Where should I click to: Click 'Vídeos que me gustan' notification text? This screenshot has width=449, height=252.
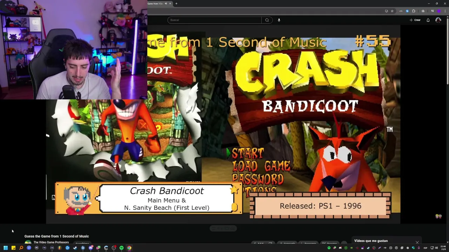click(371, 241)
